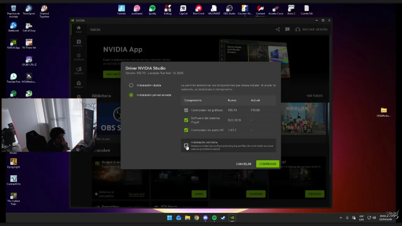Screen dimensions: 402x226
Task: Select the Instalación rápida radio option
Action: (x=131, y=85)
